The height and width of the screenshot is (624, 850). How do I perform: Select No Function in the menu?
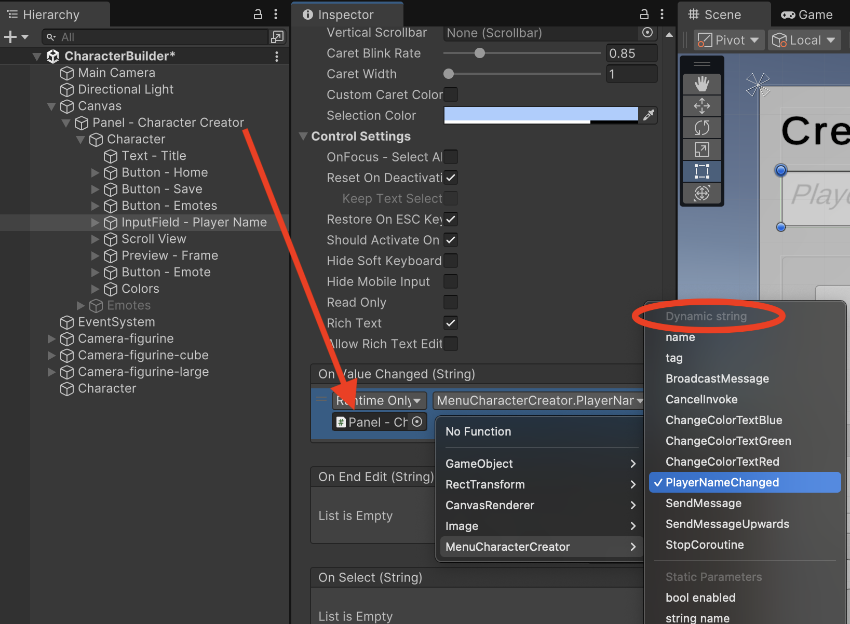(478, 431)
